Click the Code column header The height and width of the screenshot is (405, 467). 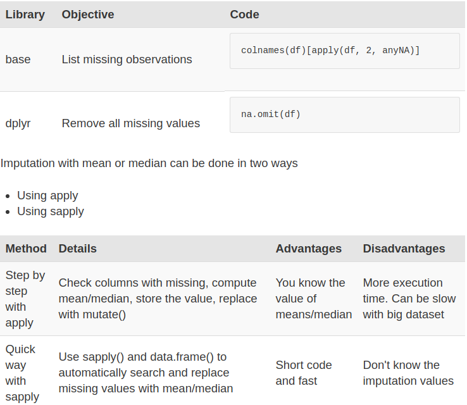point(244,15)
